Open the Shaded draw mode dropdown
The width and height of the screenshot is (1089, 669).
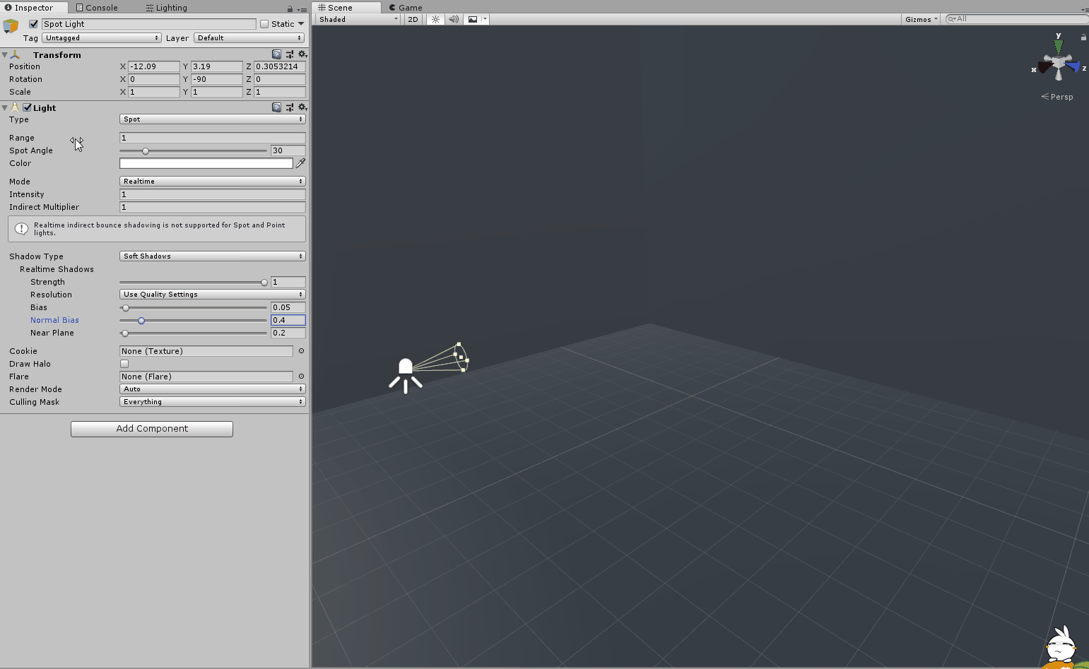358,19
